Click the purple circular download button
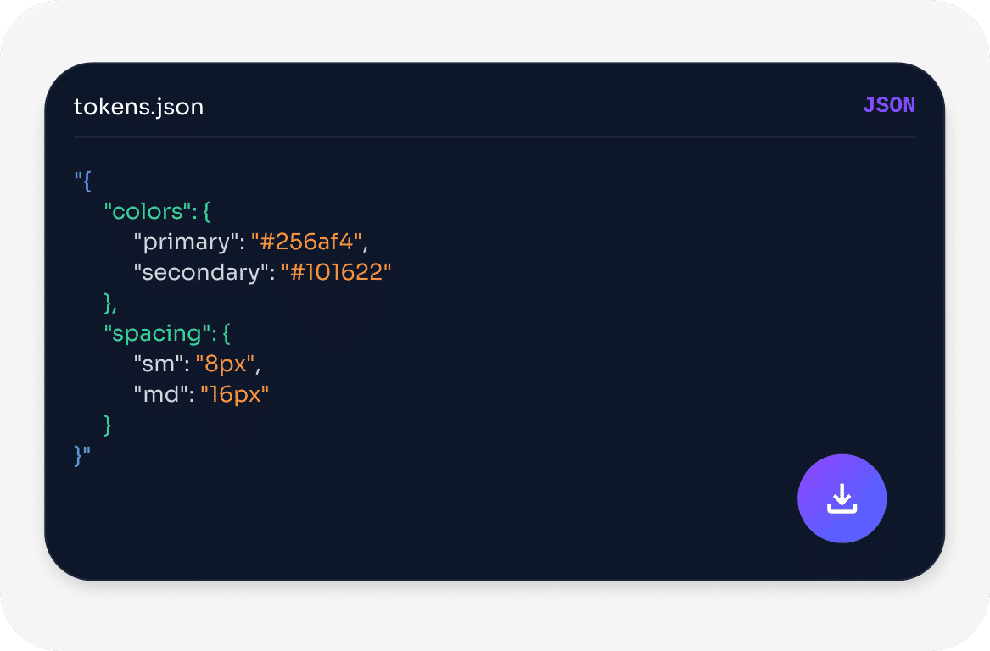 (842, 498)
